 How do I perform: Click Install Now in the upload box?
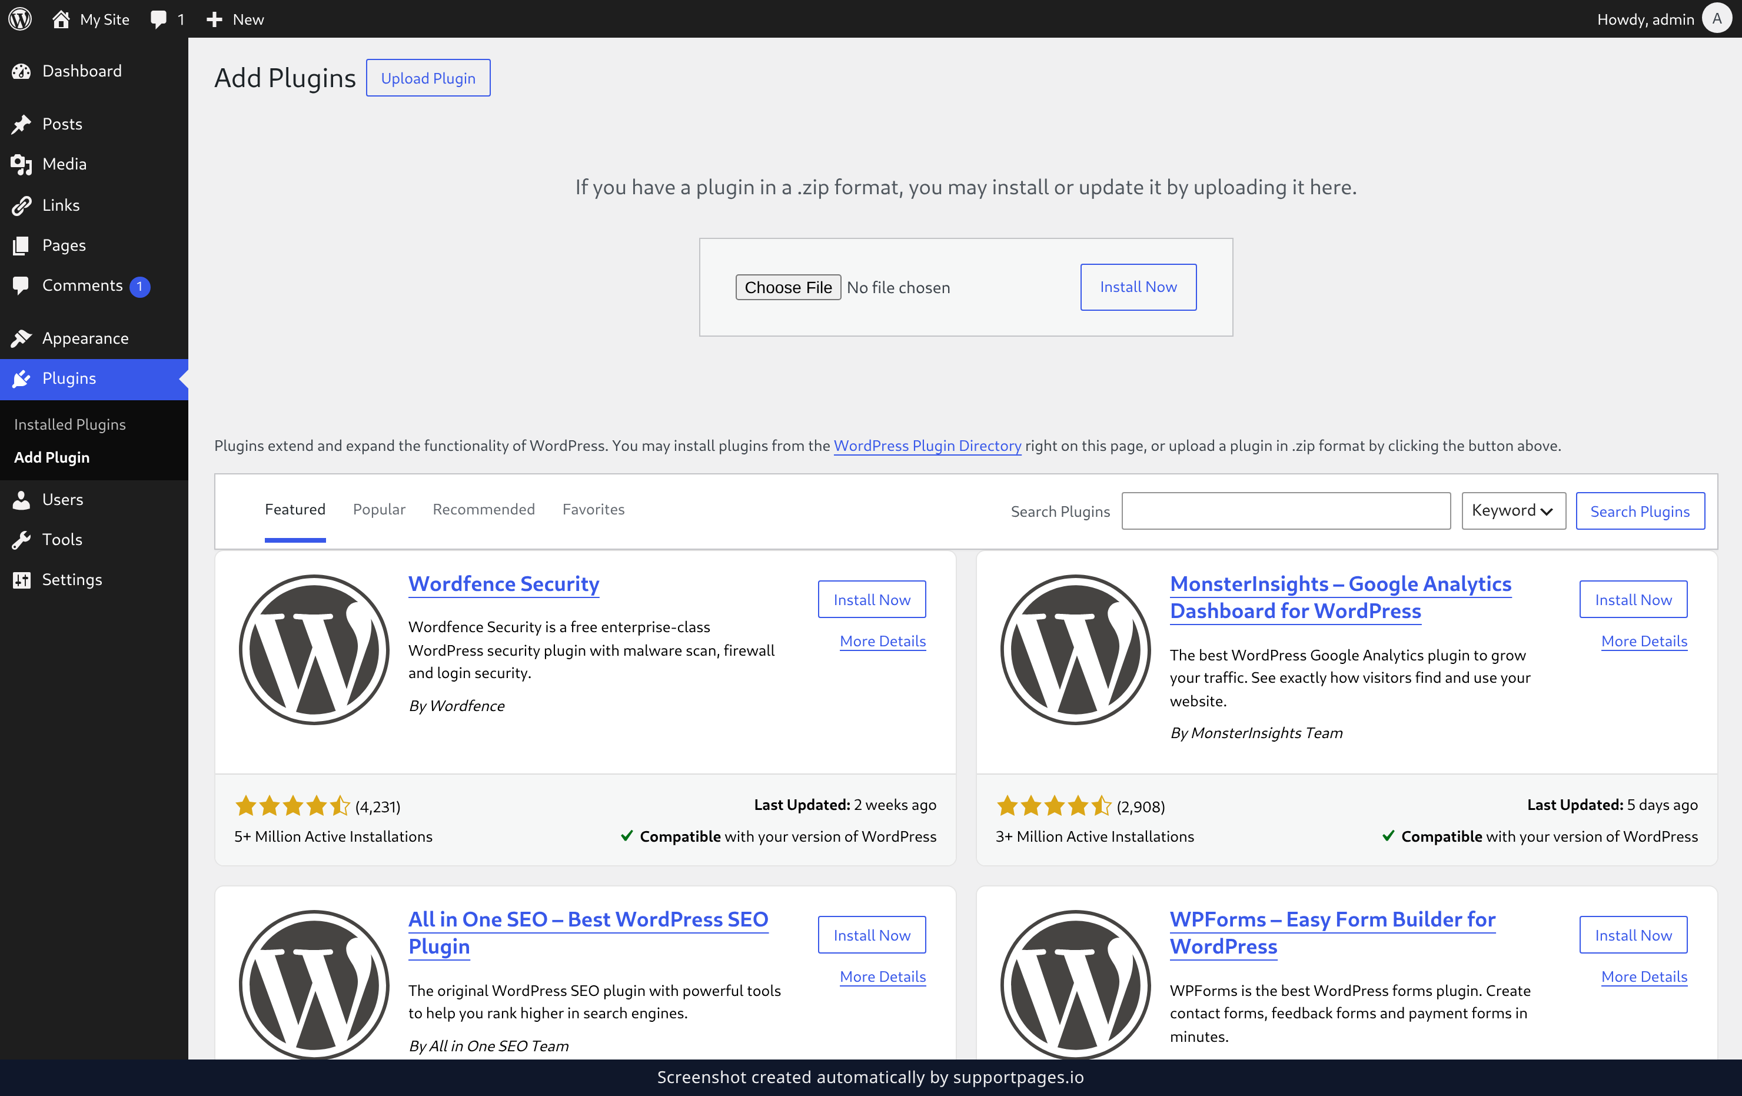(x=1138, y=287)
